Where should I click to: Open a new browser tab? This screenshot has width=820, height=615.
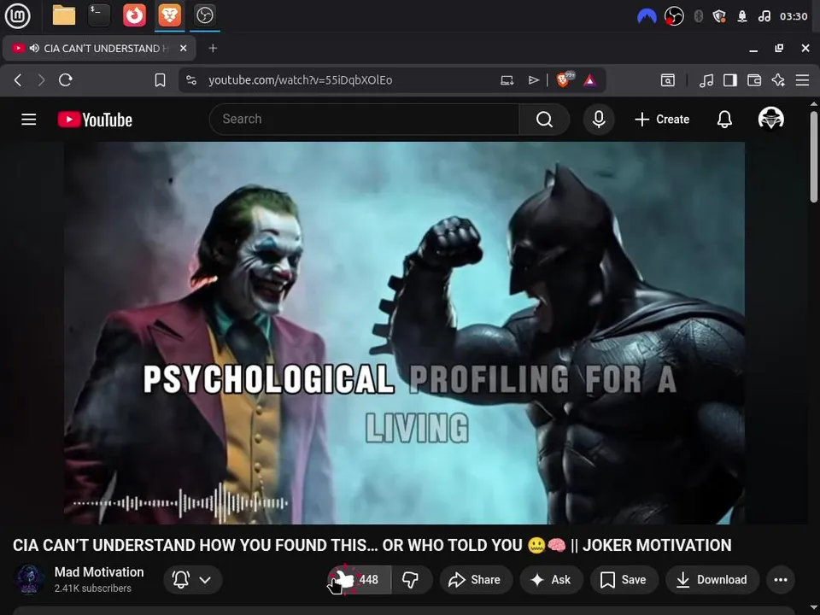coord(213,48)
